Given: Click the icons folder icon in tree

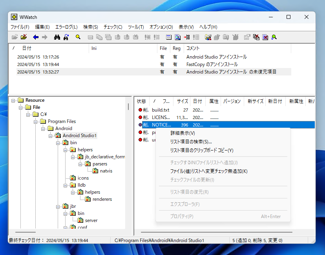Looking at the screenshot, I should click(x=73, y=178).
